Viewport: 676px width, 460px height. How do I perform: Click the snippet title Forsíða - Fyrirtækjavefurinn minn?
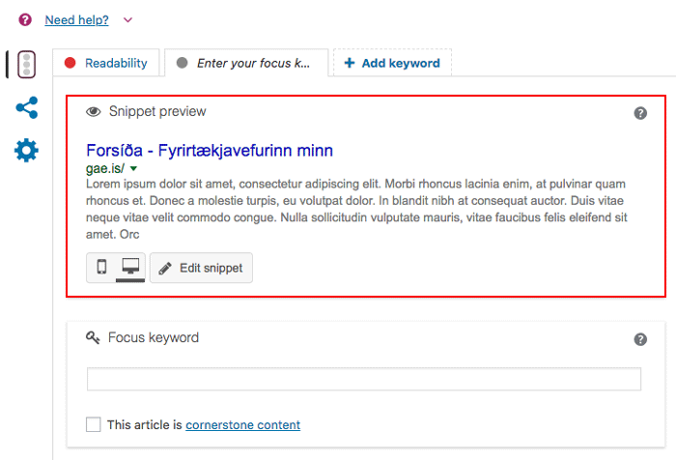(210, 151)
